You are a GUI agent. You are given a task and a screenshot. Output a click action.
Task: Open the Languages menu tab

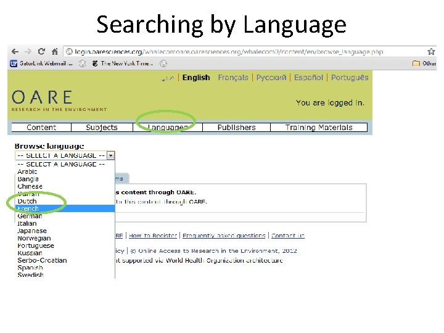tap(168, 128)
